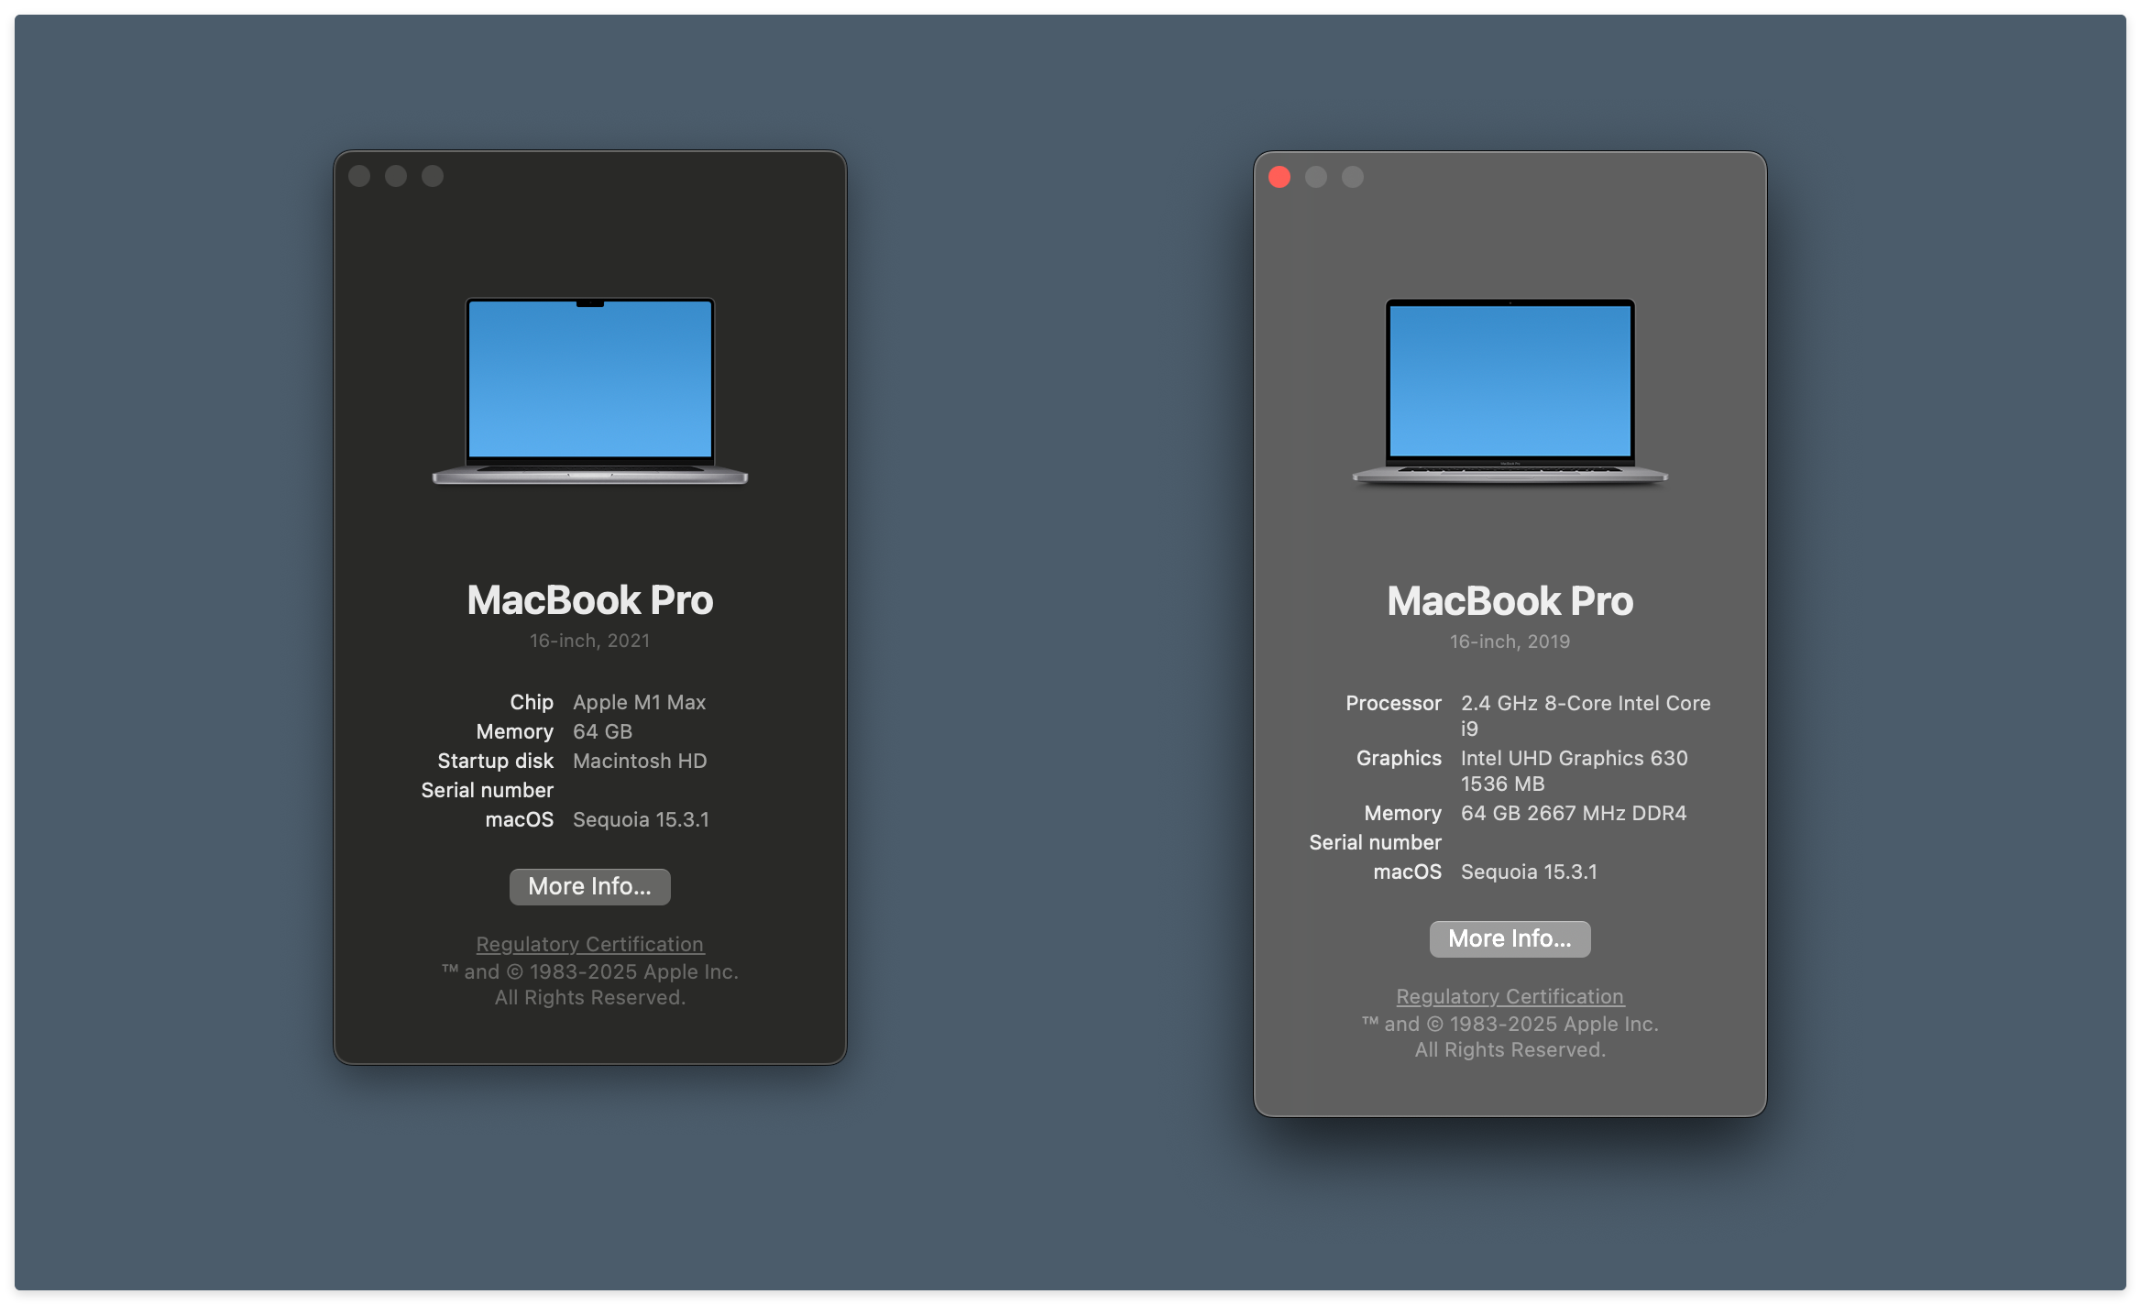Image resolution: width=2141 pixels, height=1305 pixels.
Task: Open More Info for the 2019 MacBook Pro
Action: pyautogui.click(x=1510, y=938)
